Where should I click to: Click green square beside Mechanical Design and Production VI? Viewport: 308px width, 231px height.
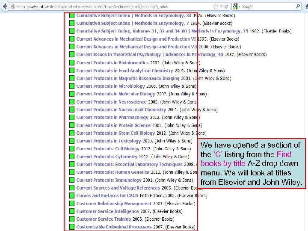(72, 38)
